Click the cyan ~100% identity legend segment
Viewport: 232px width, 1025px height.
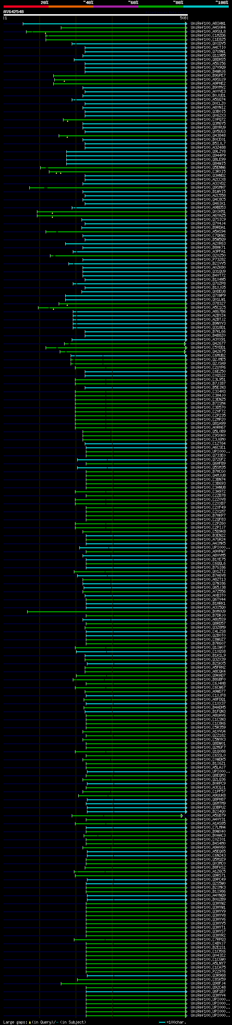click(206, 7)
